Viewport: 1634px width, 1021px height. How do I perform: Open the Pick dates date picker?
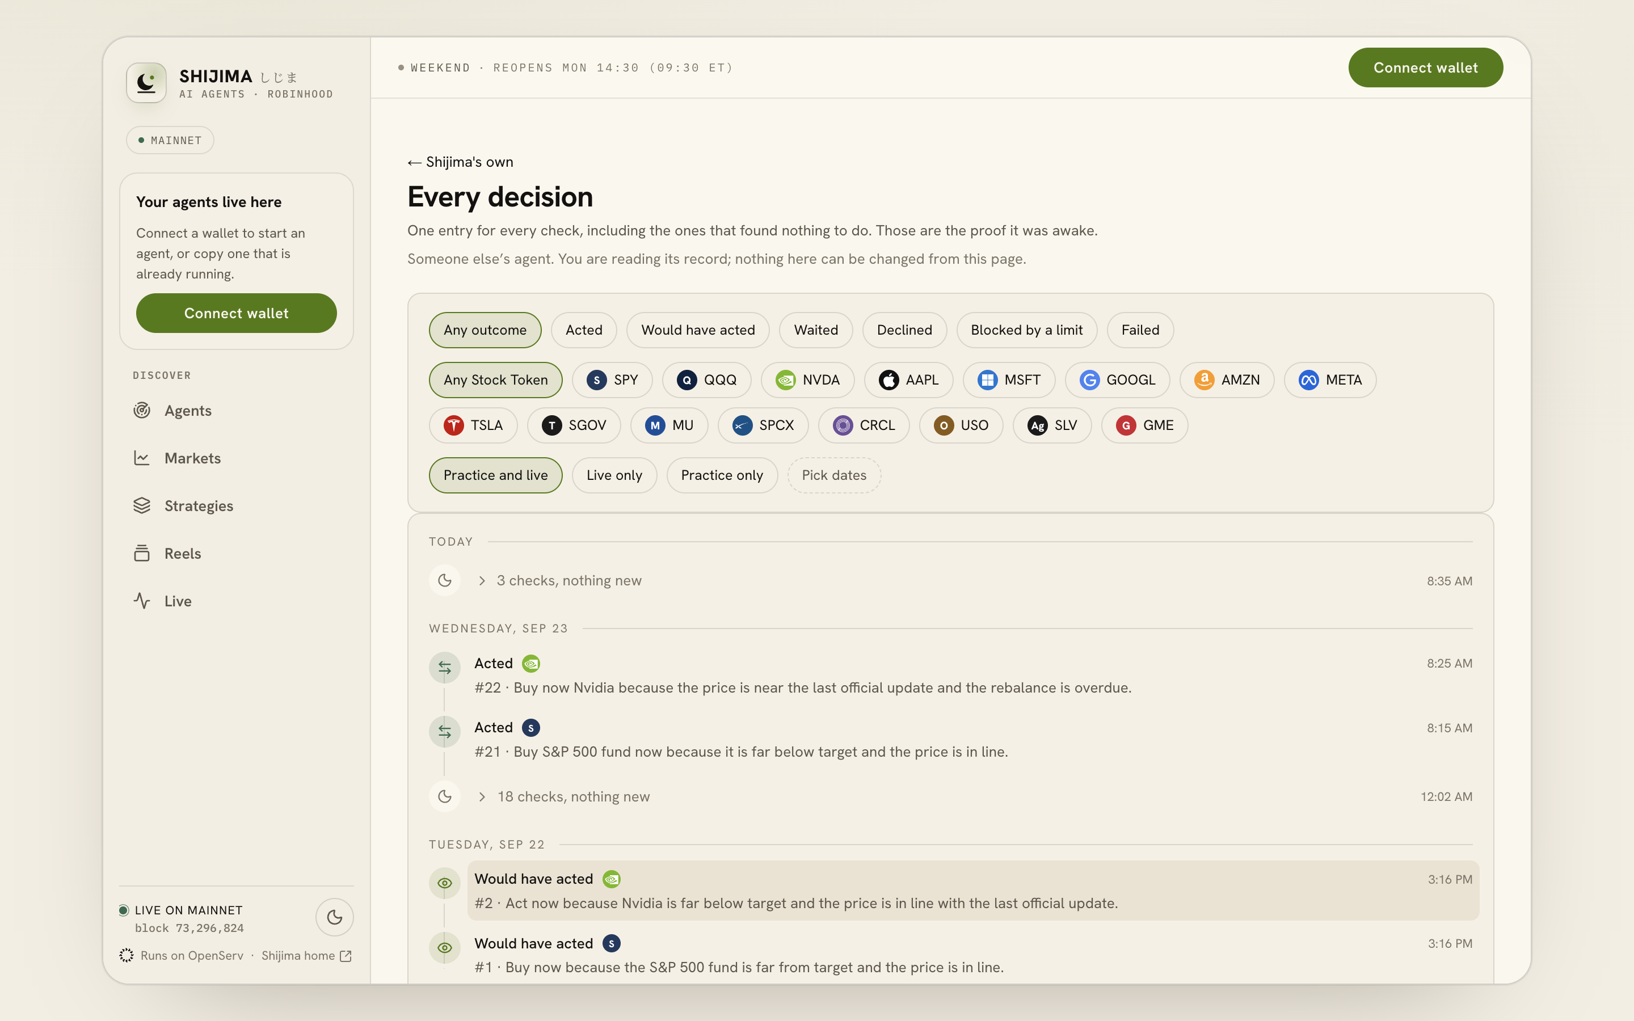coord(834,475)
